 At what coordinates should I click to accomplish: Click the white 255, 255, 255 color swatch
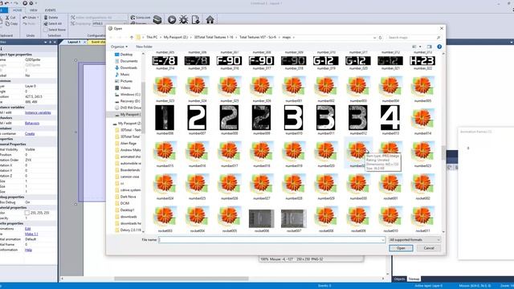click(x=27, y=213)
